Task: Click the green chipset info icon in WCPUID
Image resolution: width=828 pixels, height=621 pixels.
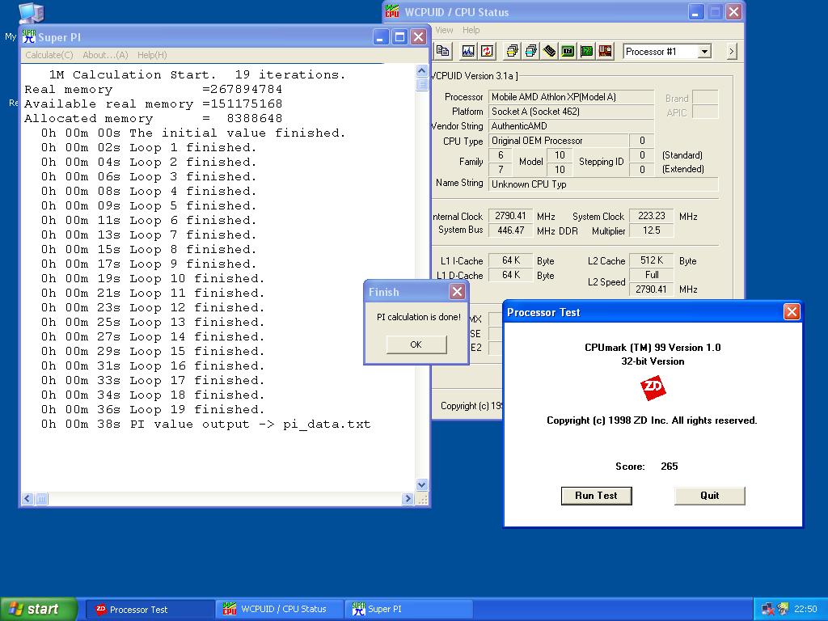Action: click(x=568, y=51)
